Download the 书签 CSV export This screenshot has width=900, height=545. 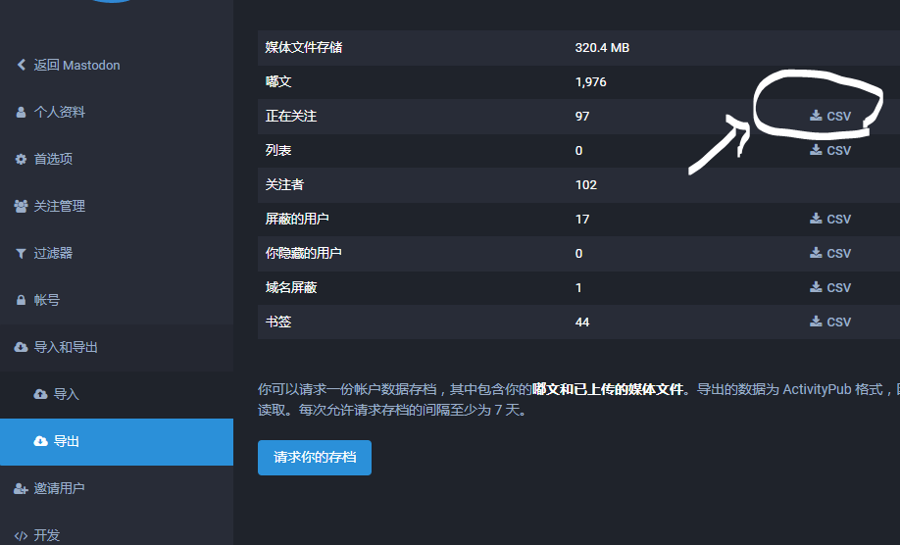point(830,322)
